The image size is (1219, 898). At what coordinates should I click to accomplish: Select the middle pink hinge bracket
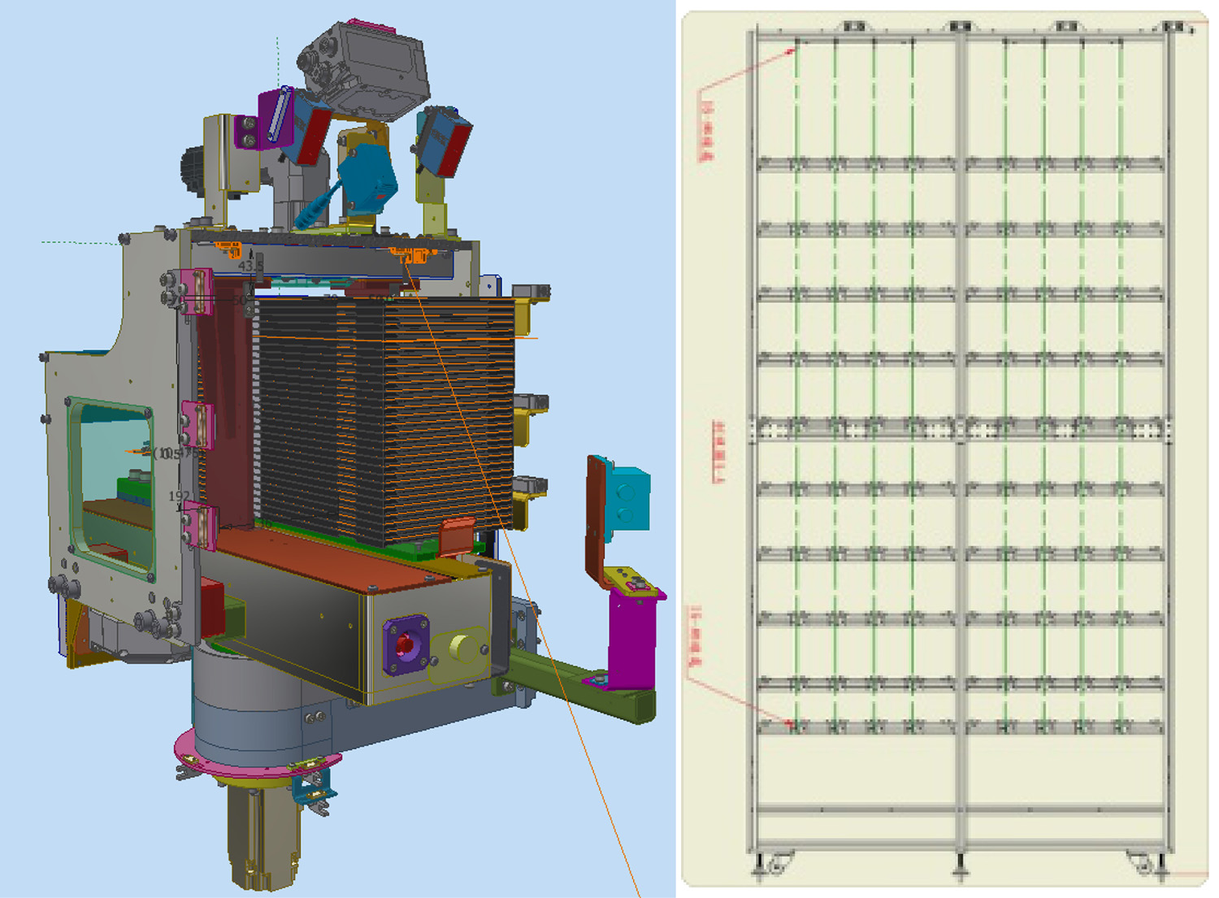click(197, 424)
